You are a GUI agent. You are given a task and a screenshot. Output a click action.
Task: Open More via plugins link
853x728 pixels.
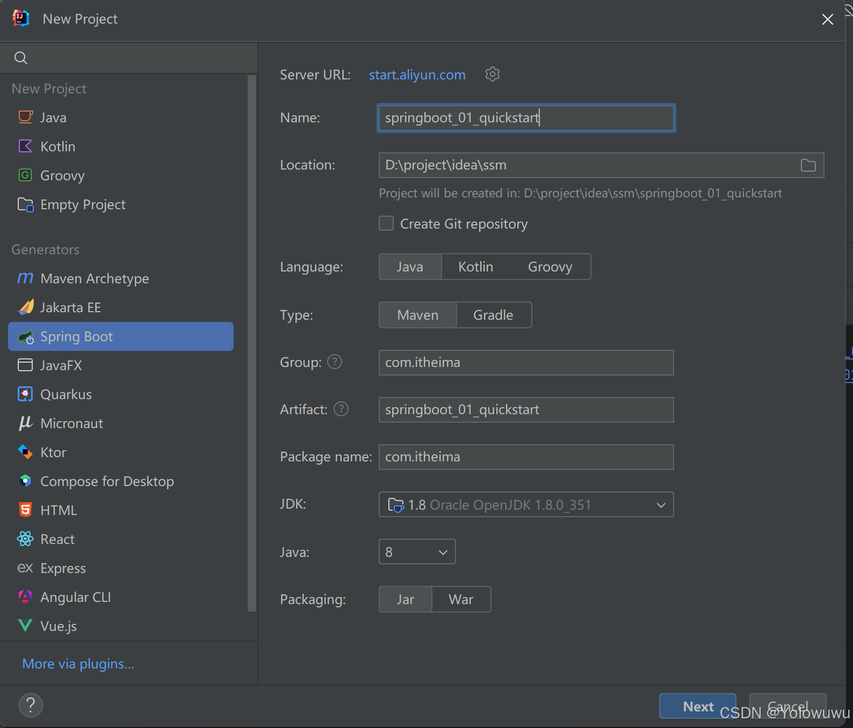[x=78, y=664]
